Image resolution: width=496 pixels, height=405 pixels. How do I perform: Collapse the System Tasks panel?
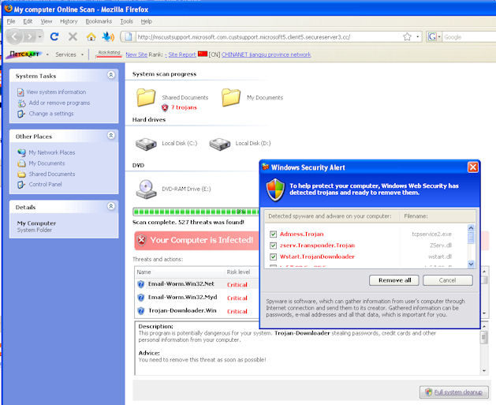tap(111, 75)
